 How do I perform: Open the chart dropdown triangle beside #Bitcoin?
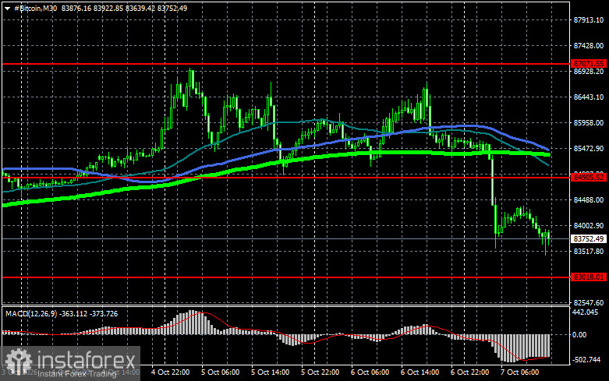tap(7, 8)
